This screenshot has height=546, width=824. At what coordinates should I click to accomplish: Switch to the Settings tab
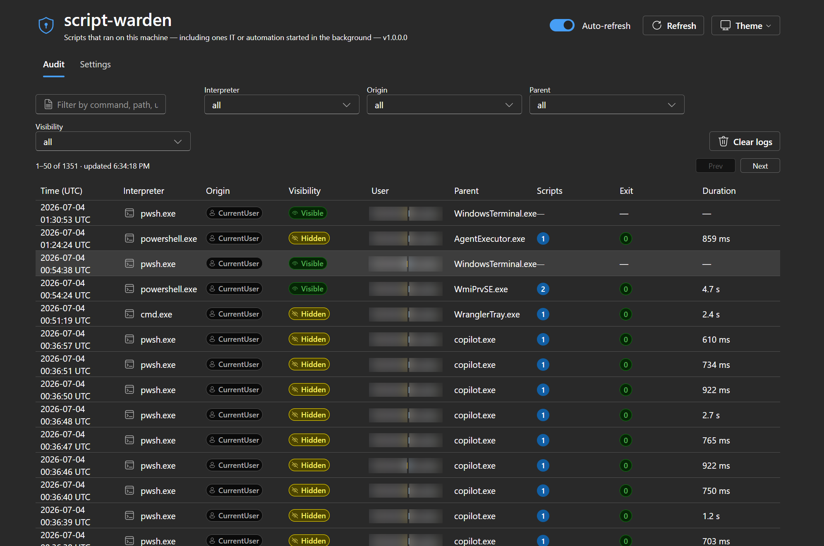[x=95, y=64]
